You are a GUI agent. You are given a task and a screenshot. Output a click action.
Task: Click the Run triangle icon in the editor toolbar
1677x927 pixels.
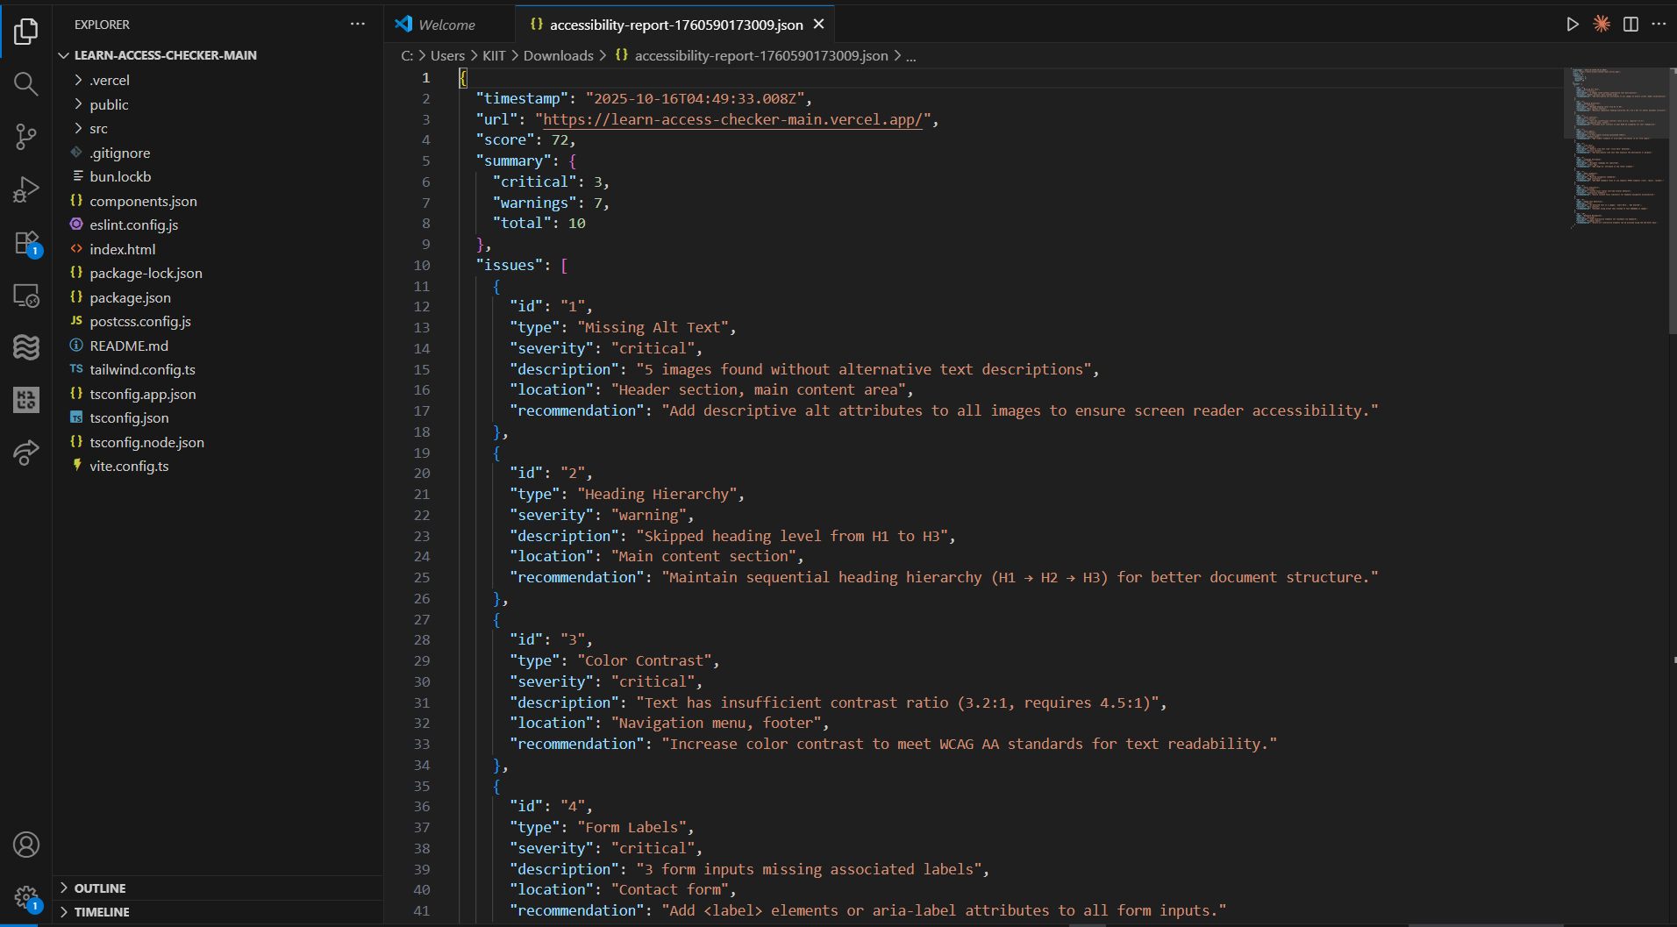[x=1573, y=25]
